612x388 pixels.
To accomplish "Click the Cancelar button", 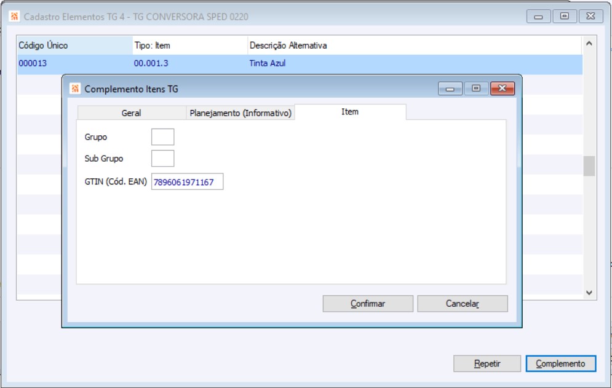I will pyautogui.click(x=463, y=304).
